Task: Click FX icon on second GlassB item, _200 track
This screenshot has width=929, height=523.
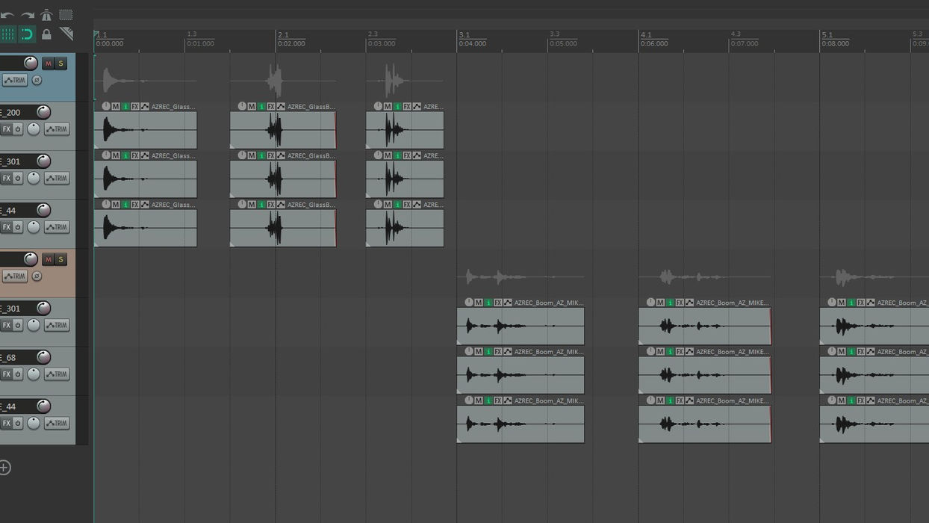Action: pos(271,107)
